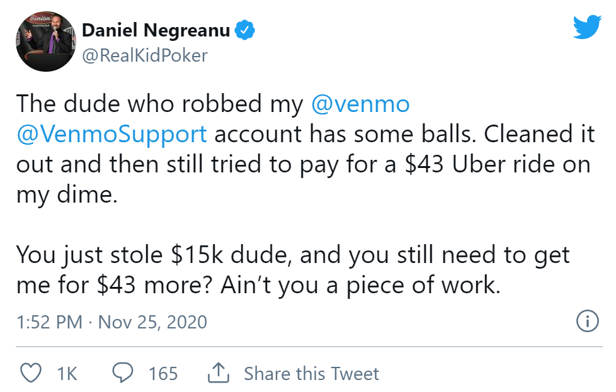Click the Twitter bird logo
616x392 pixels.
[x=587, y=26]
